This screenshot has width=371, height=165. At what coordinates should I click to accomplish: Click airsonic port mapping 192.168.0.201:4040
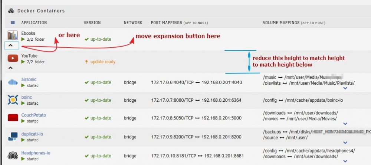[x=222, y=82]
